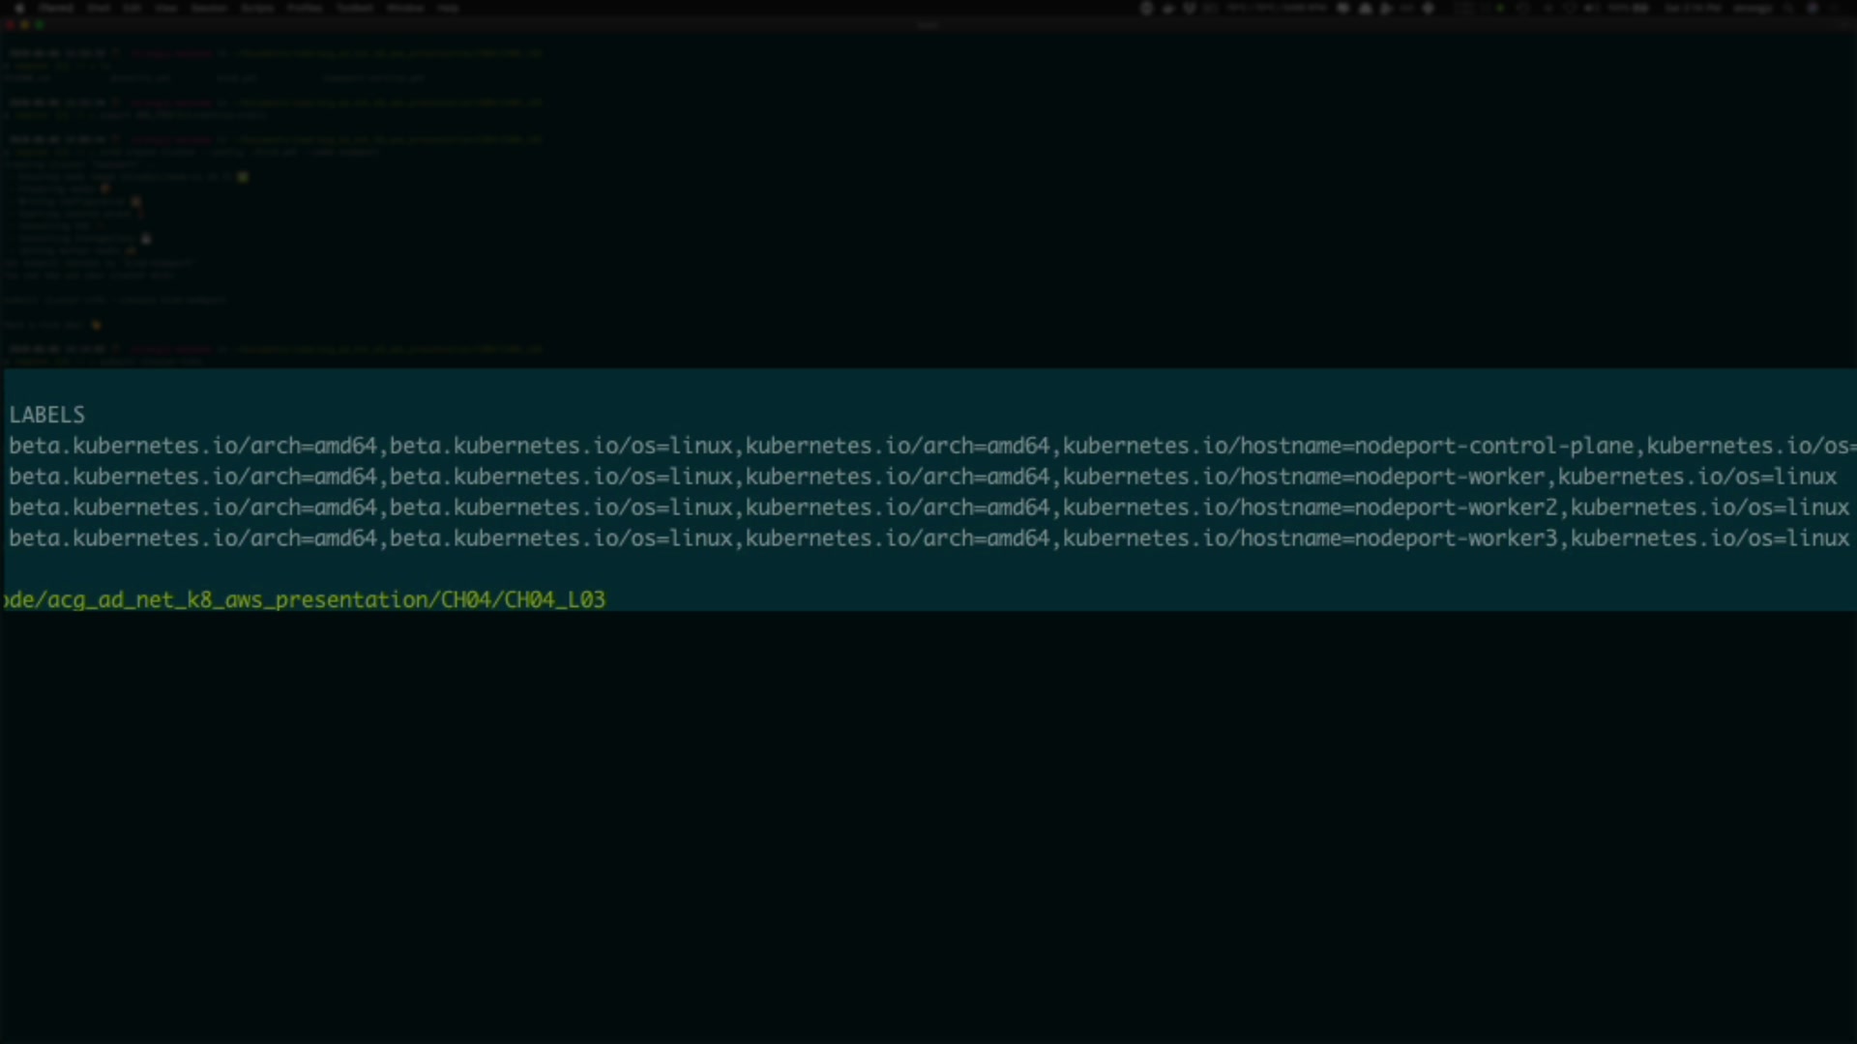Open the Scripts menu

pyautogui.click(x=257, y=8)
